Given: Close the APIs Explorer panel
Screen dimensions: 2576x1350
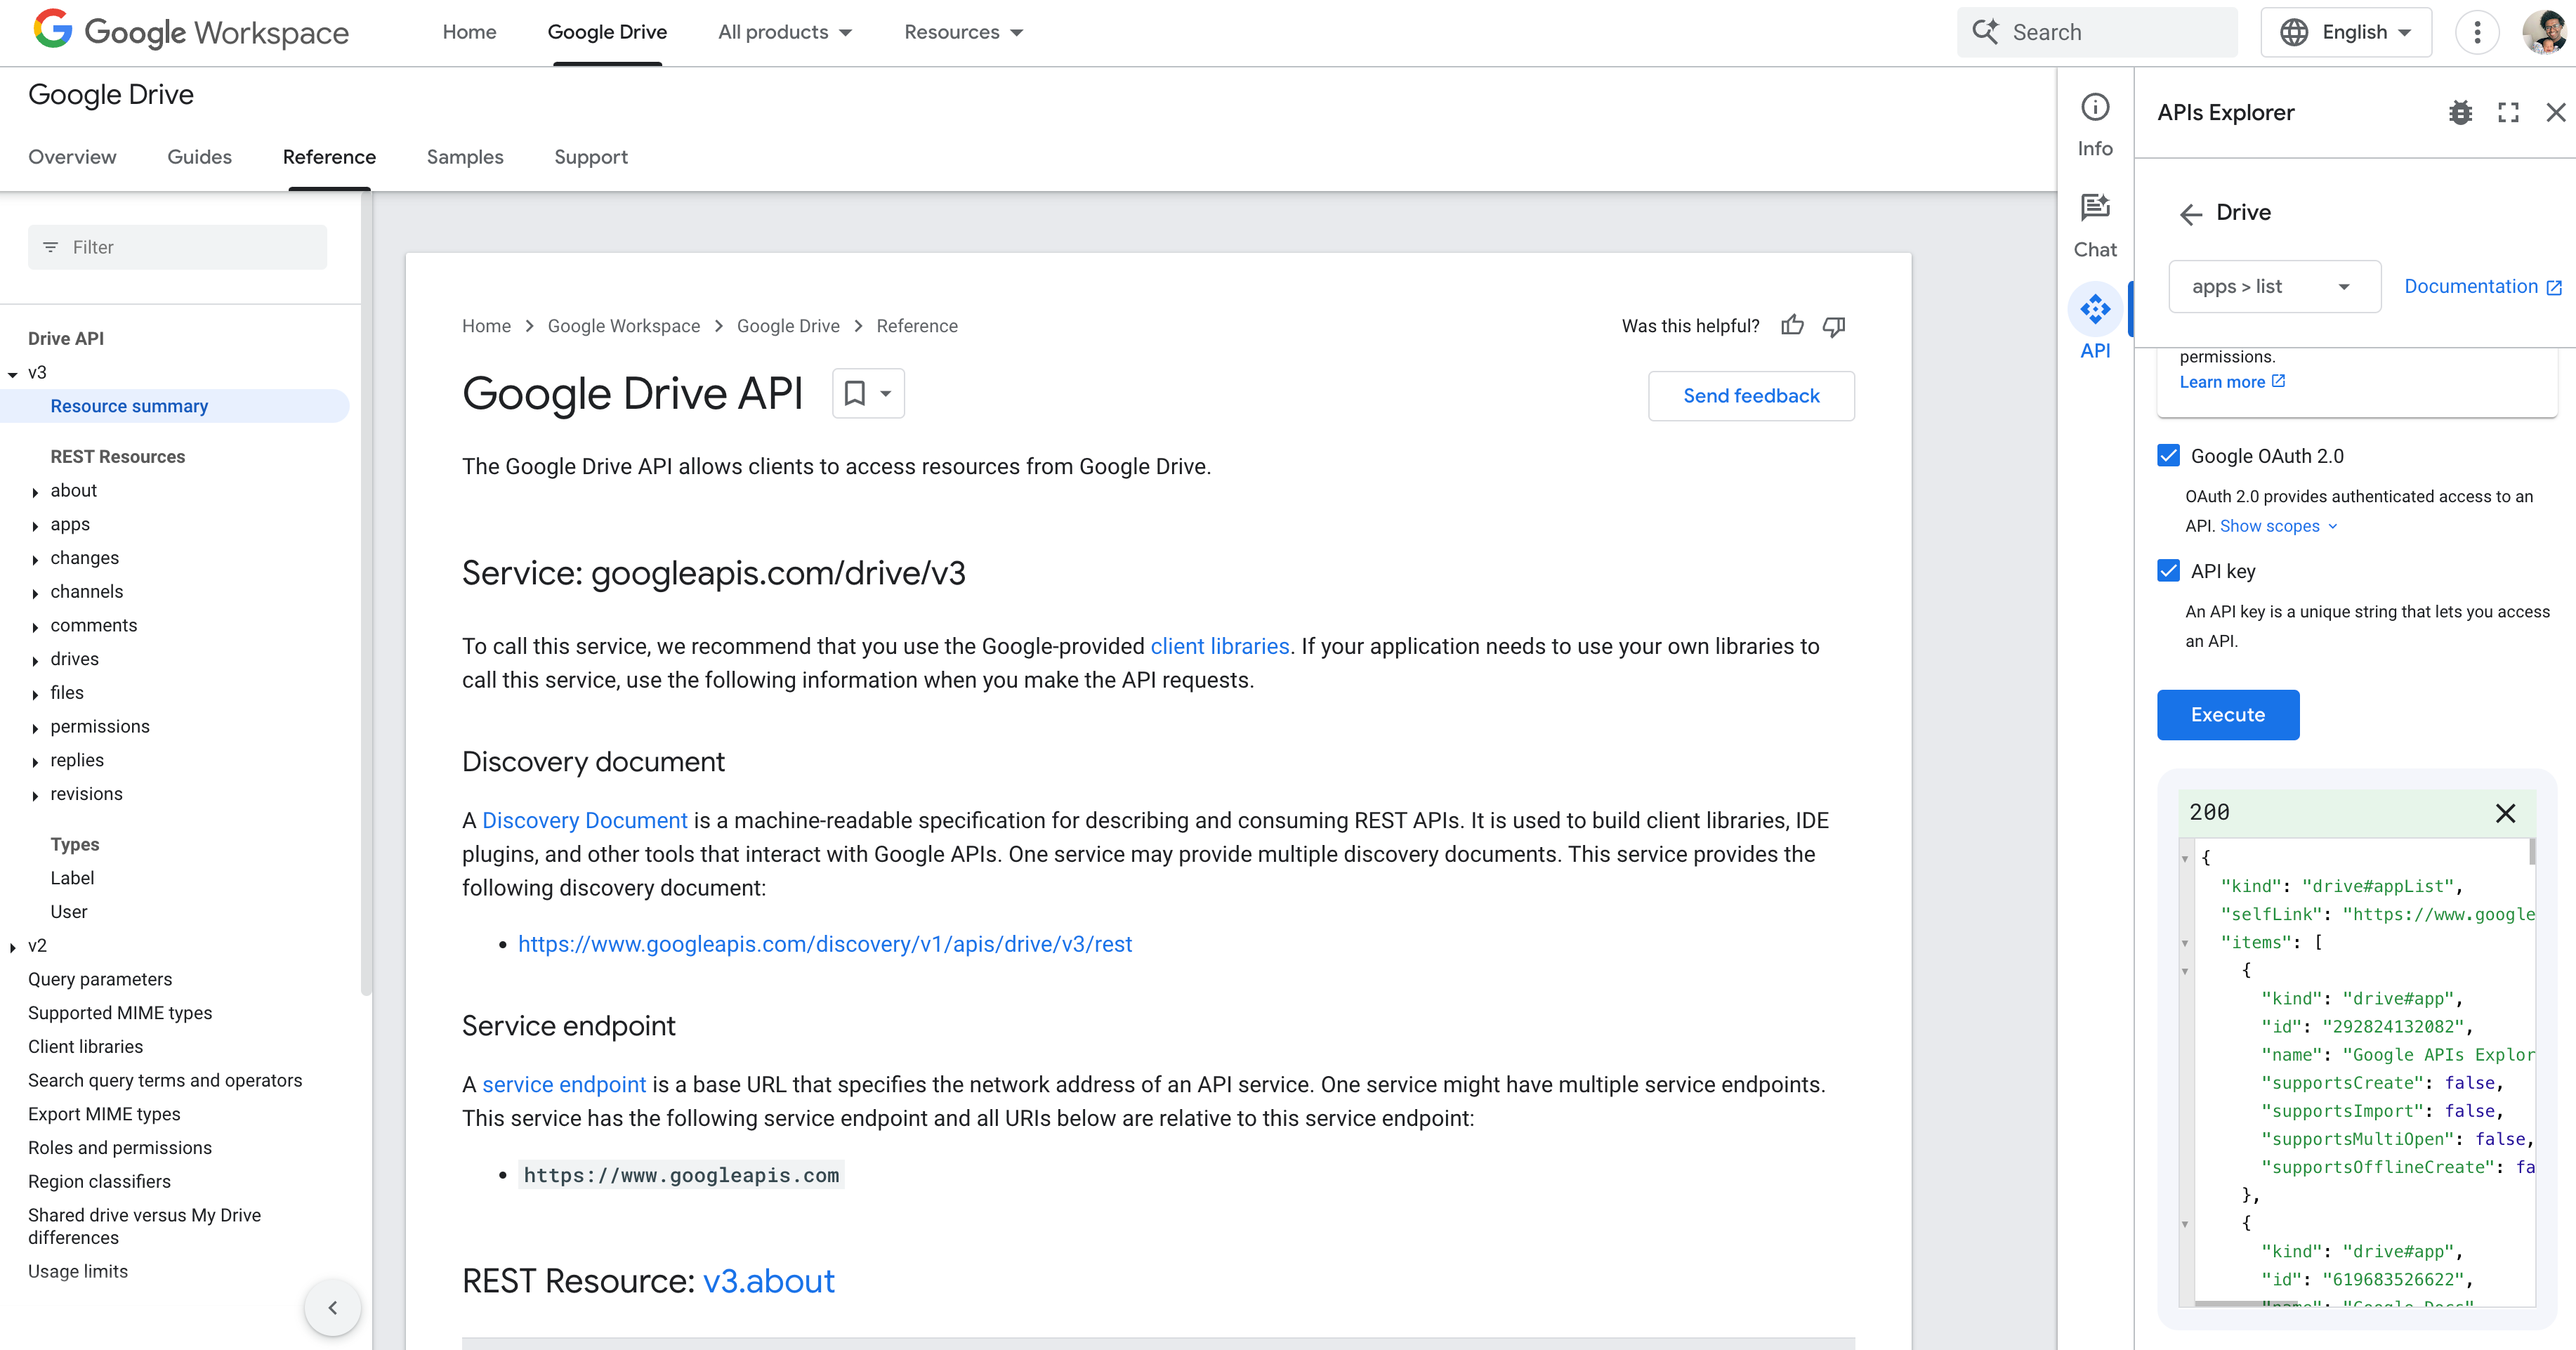Looking at the screenshot, I should point(2556,113).
